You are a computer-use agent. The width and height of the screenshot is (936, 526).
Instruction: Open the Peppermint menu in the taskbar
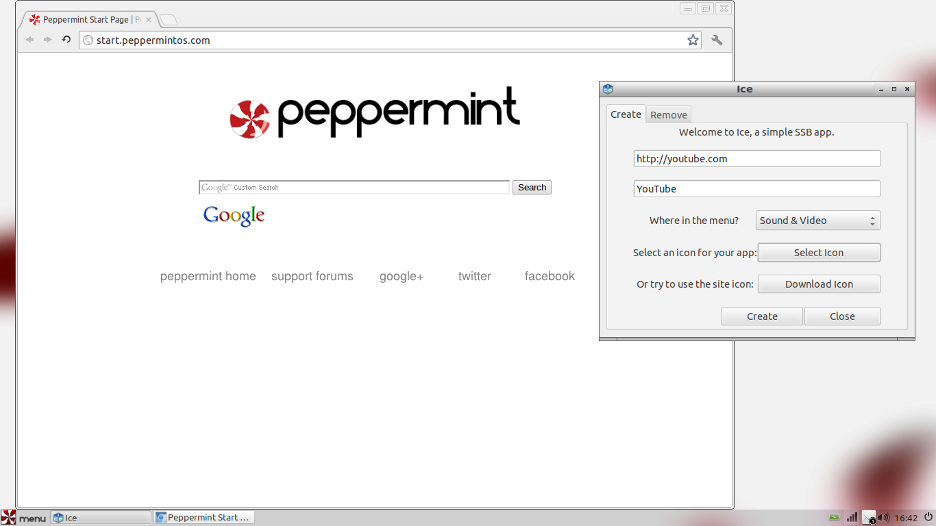pos(24,518)
